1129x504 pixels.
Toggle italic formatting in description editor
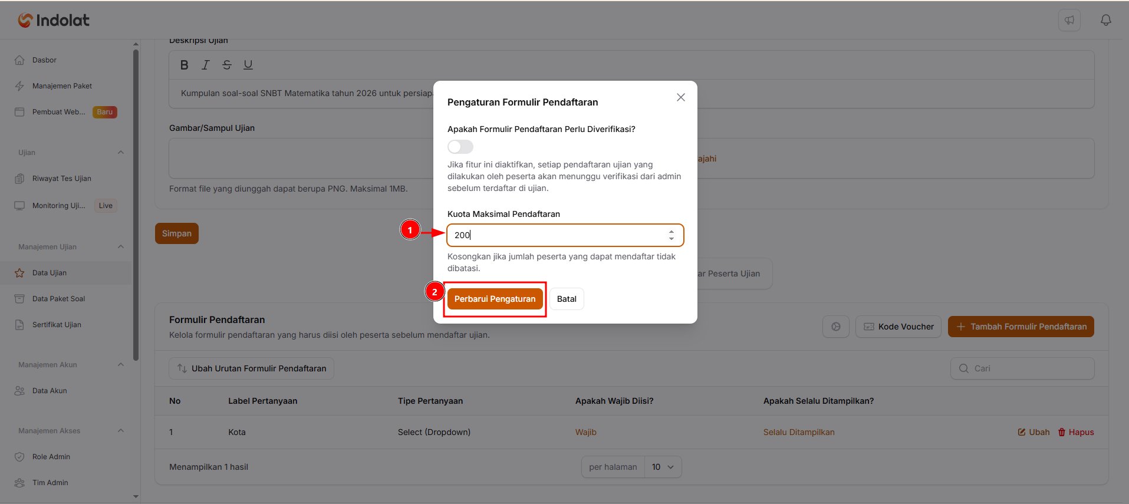coord(206,65)
